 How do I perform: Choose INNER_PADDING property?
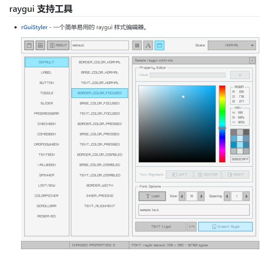pos(100,196)
